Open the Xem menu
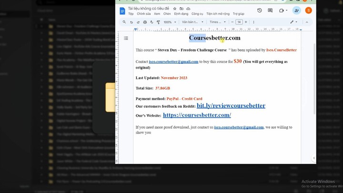The width and height of the screenshot is (343, 193). tap(157, 14)
